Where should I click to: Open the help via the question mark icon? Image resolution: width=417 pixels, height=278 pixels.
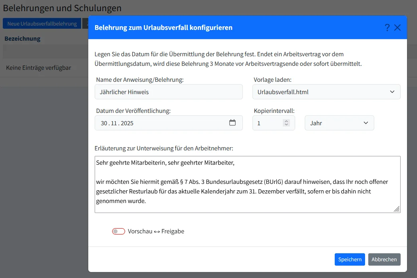[x=387, y=28]
